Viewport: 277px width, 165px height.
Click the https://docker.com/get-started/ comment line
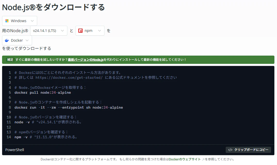coord(96,77)
